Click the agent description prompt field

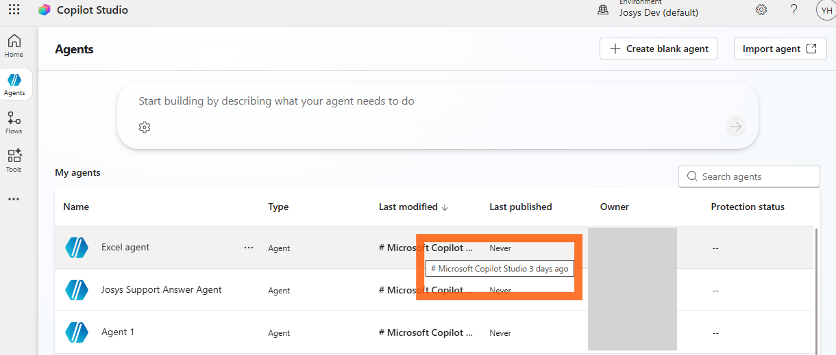(437, 101)
